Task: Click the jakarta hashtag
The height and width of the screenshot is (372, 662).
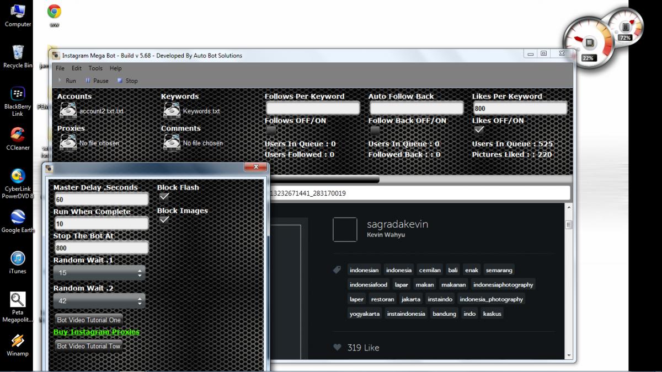Action: pyautogui.click(x=411, y=299)
